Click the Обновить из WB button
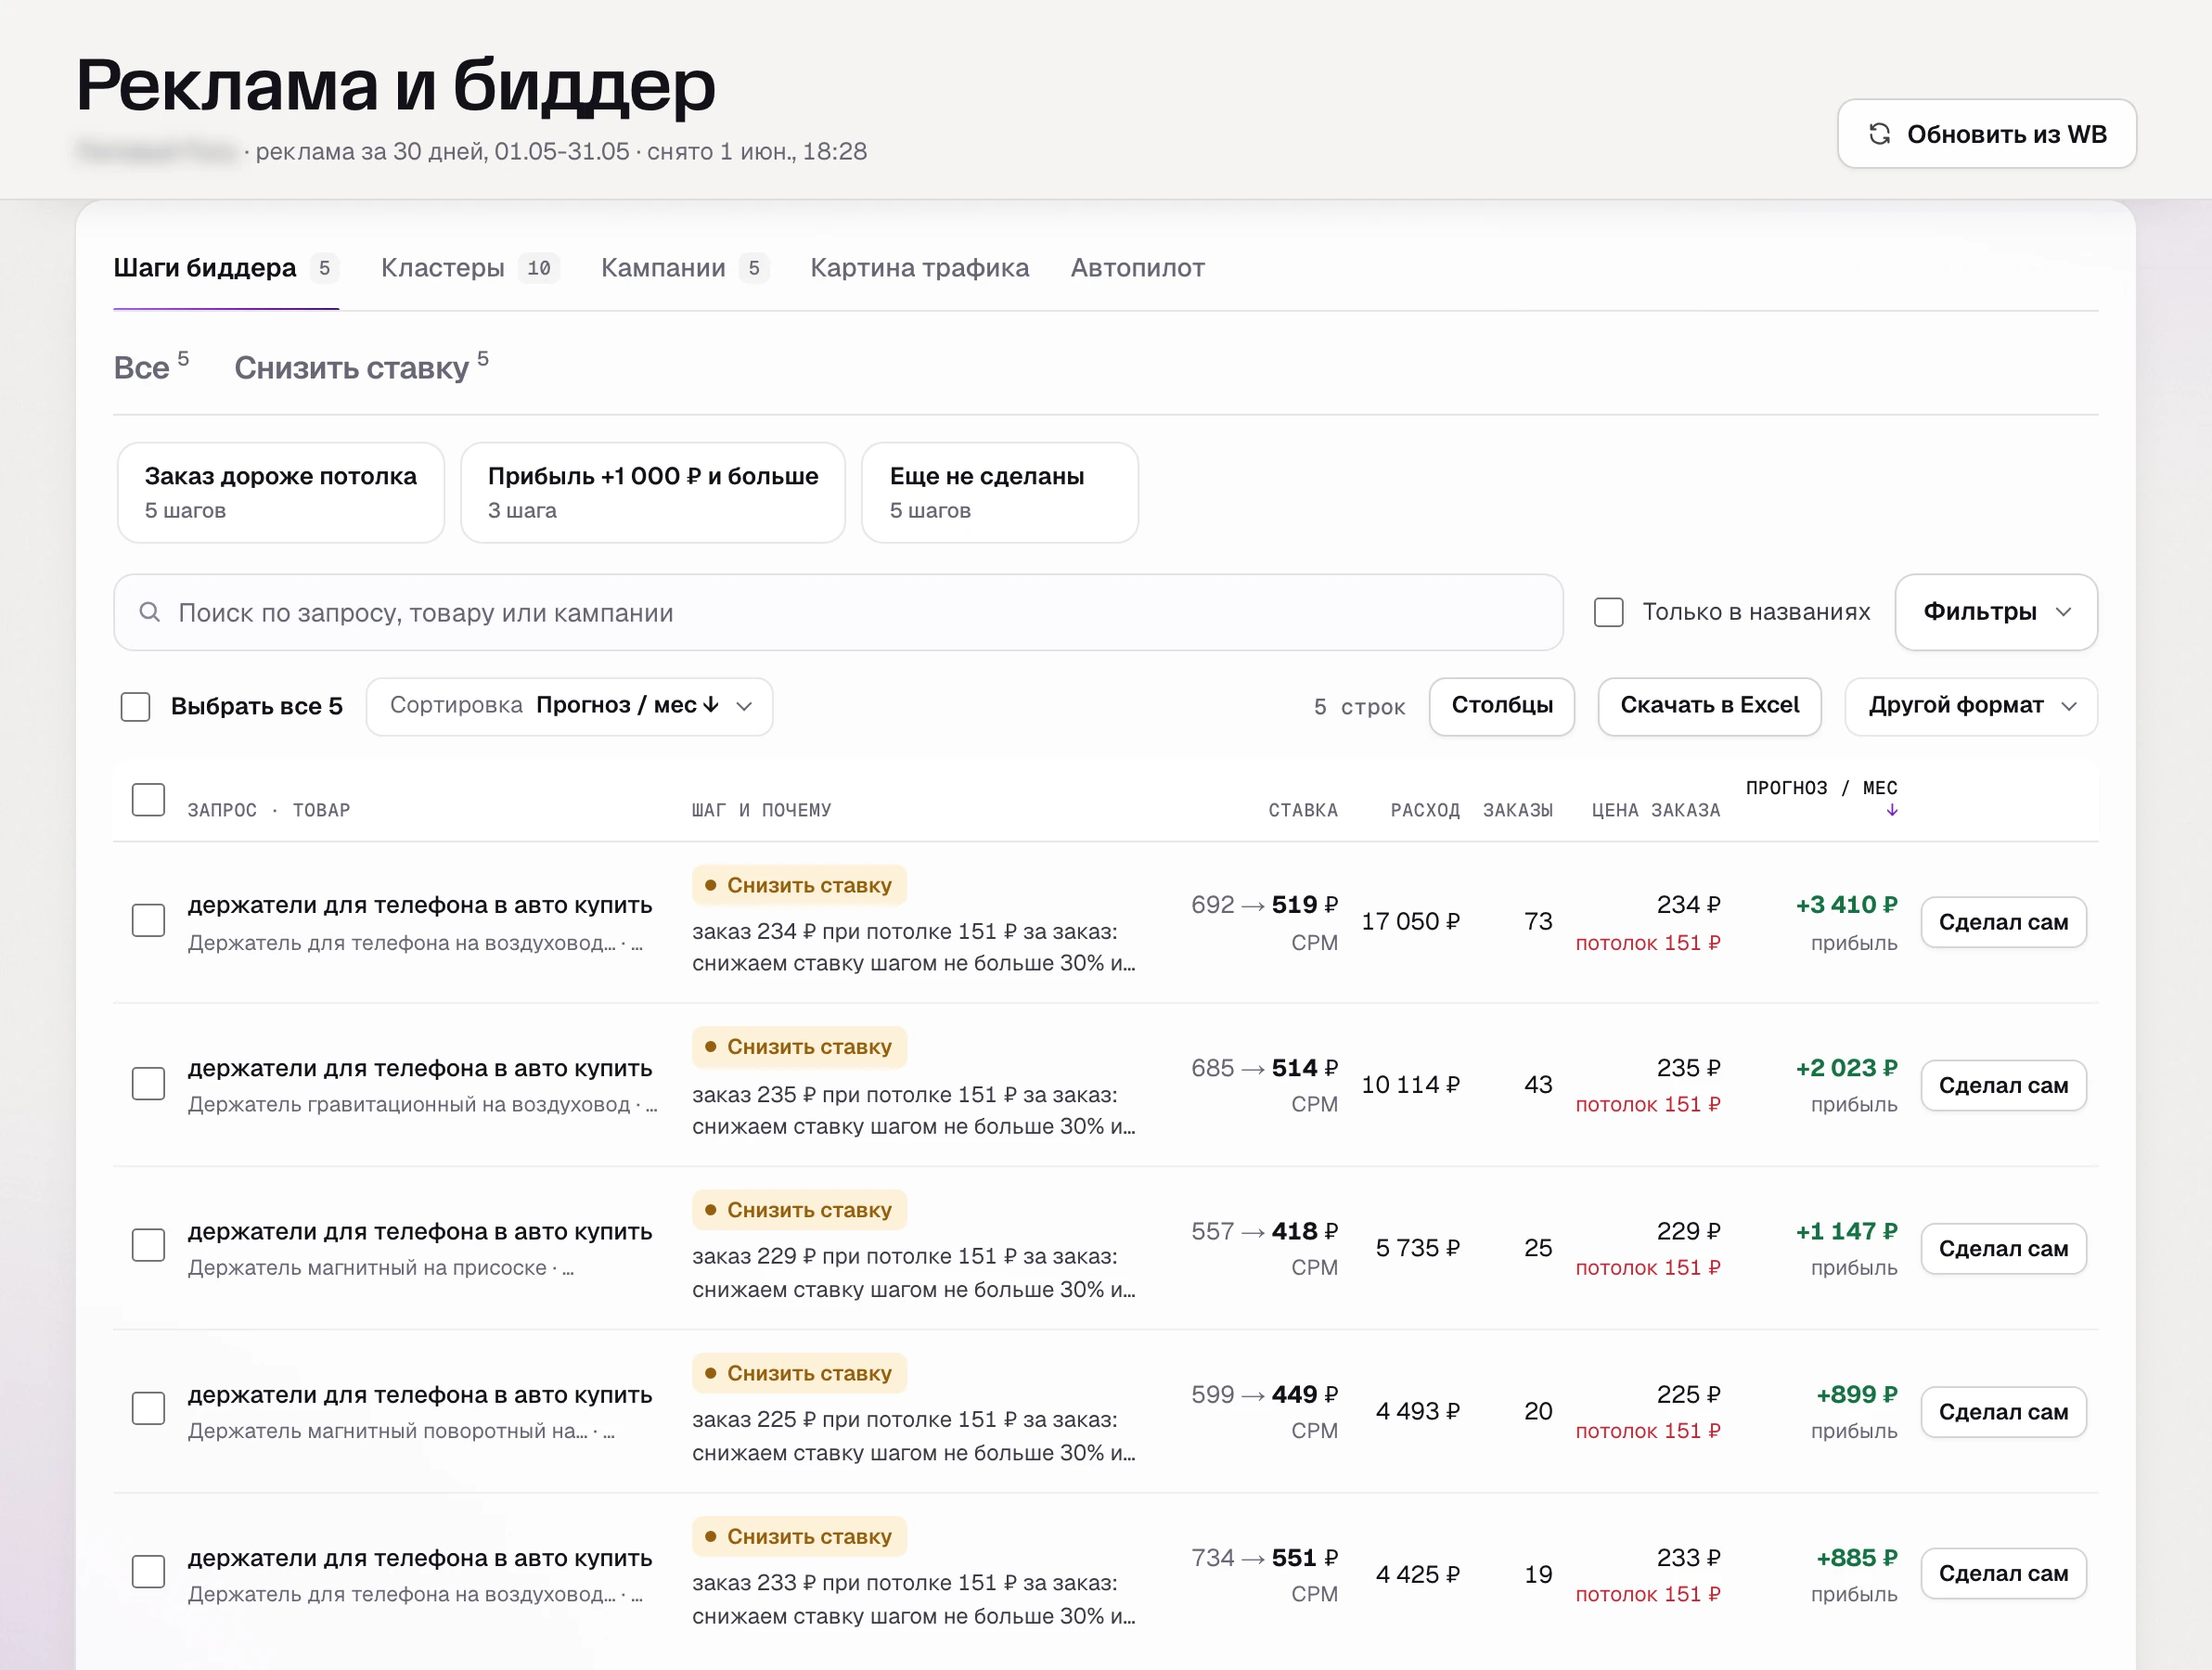 pos(1986,134)
